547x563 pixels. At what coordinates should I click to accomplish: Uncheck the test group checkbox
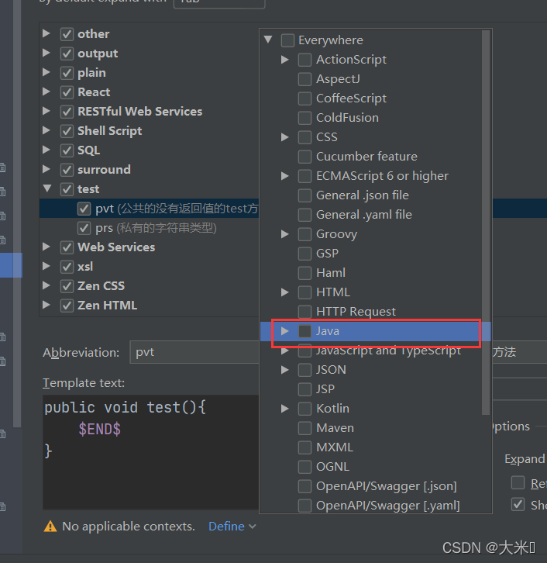pos(67,189)
